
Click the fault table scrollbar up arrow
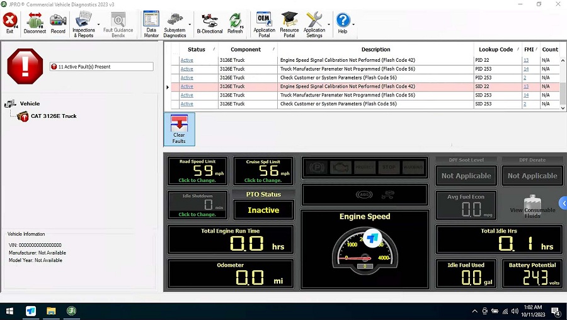tap(563, 60)
